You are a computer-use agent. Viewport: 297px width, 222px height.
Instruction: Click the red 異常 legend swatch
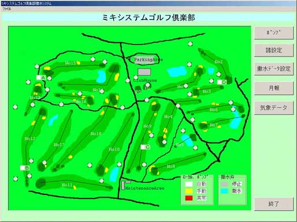tap(189, 198)
